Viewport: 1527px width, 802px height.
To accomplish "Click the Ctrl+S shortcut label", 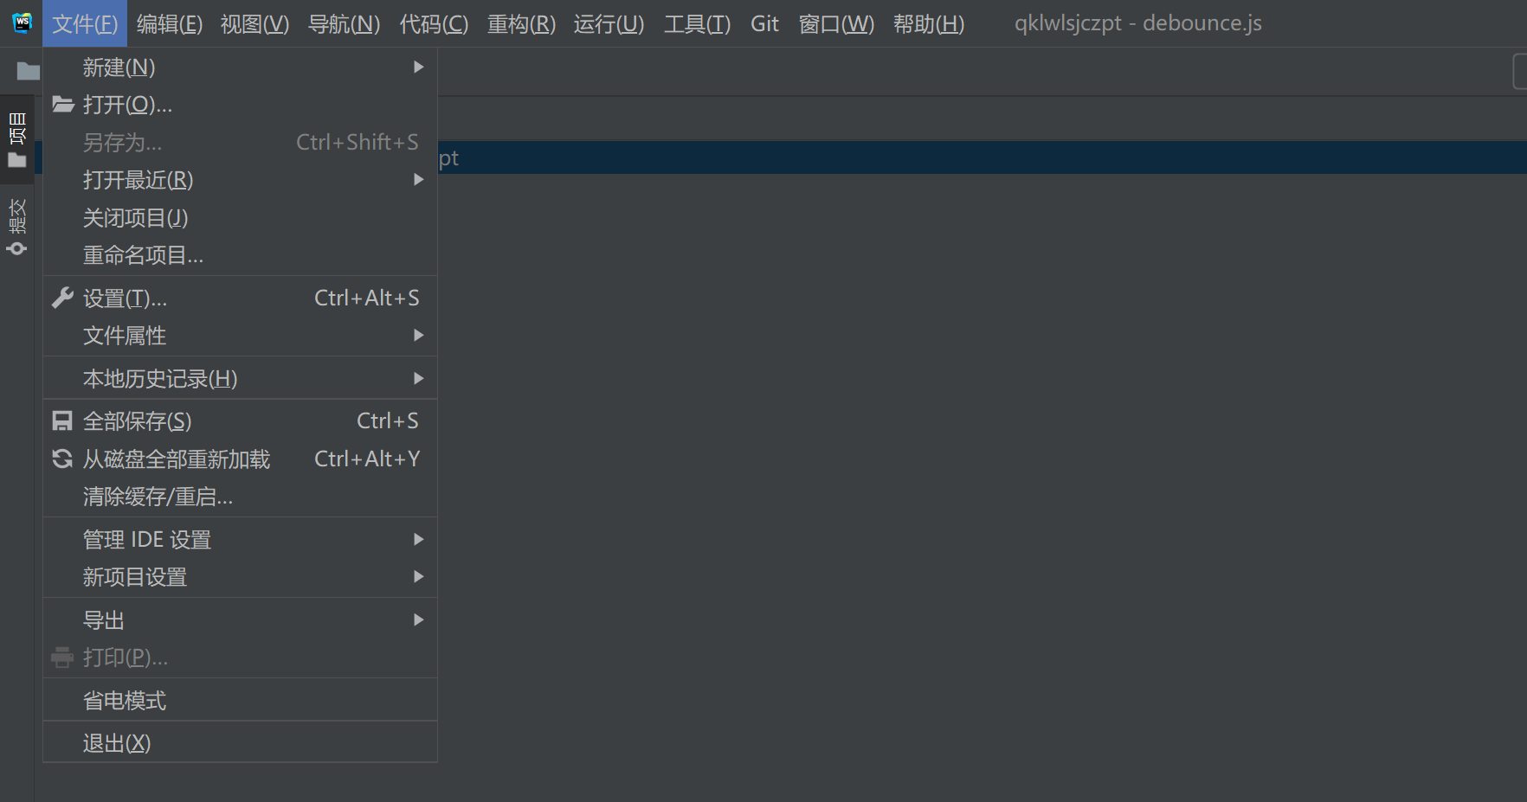I will [388, 420].
